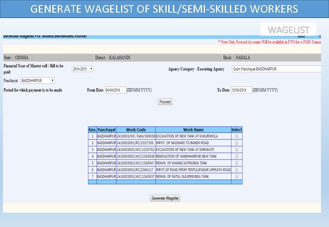Viewport: 329px width, 227px height.
Task: Click the Generate Wagelist button
Action: point(165,198)
